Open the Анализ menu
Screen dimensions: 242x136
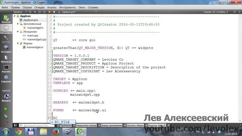[x=52, y=7]
